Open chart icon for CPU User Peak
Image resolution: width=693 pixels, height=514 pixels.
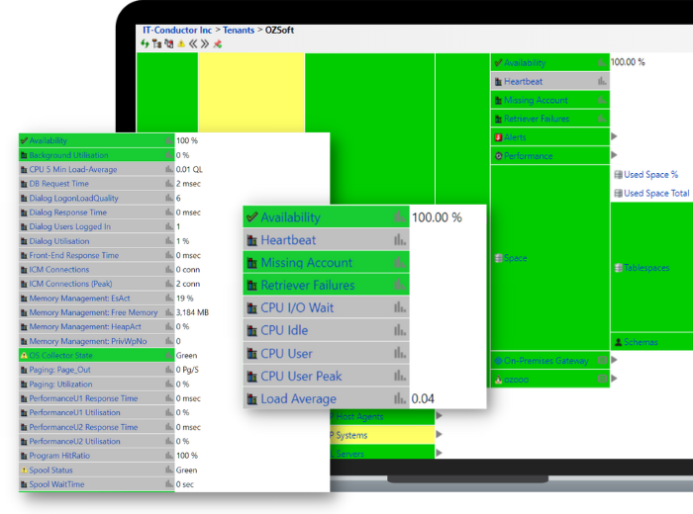pos(400,375)
